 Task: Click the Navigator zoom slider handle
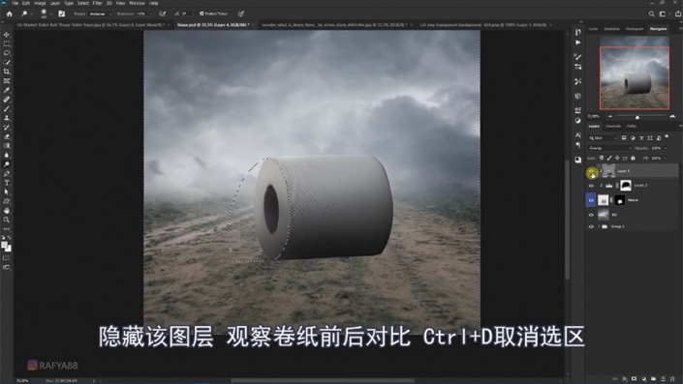[637, 117]
